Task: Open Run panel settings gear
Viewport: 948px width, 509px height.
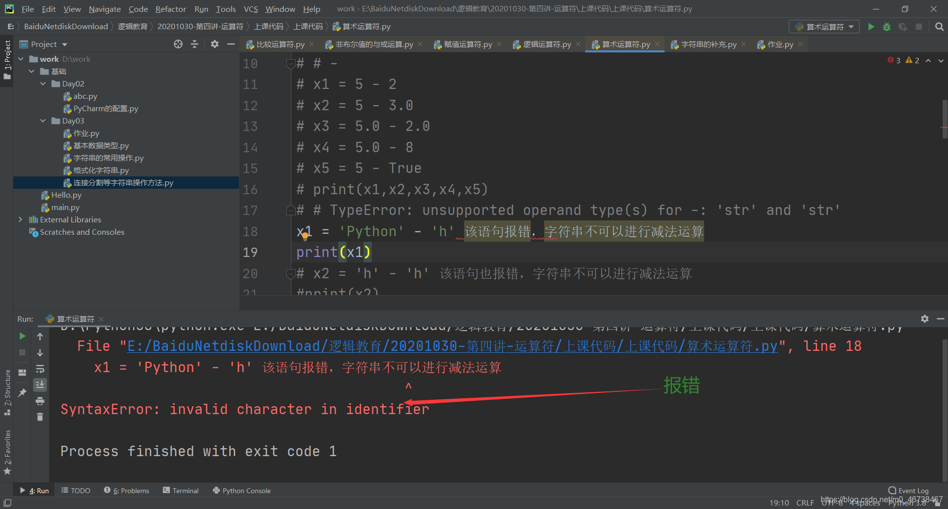Action: 924,319
